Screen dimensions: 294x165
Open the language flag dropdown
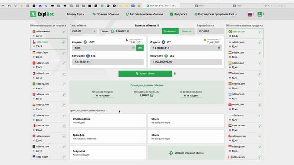251,14
